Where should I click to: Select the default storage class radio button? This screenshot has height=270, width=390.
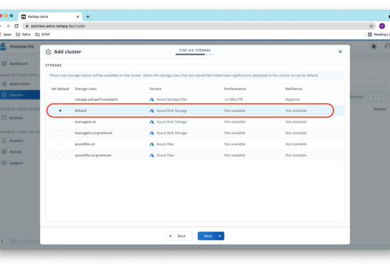coord(60,111)
